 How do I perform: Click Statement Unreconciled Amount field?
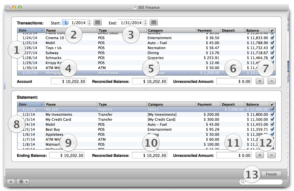pos(234,155)
